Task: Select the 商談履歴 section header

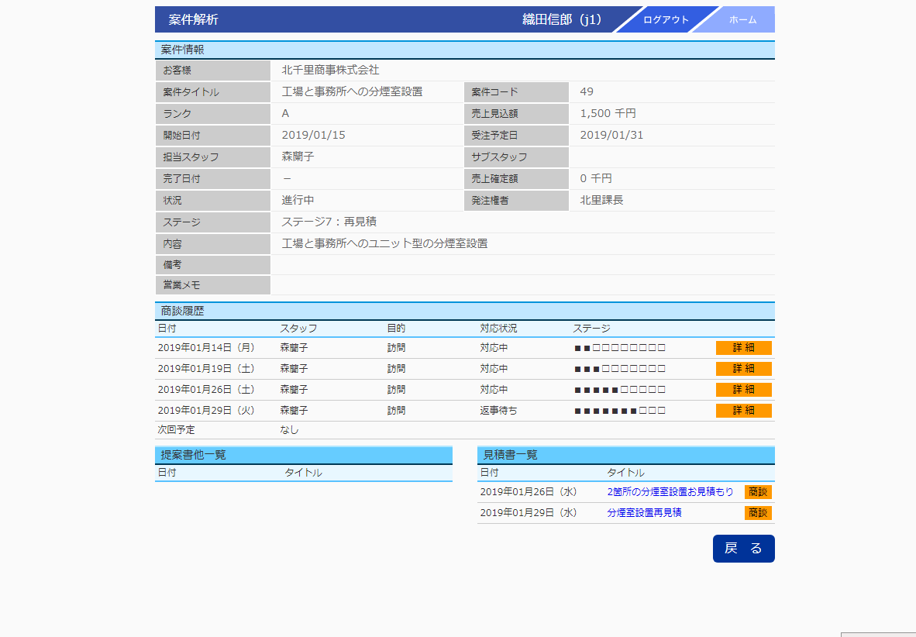Action: 182,312
